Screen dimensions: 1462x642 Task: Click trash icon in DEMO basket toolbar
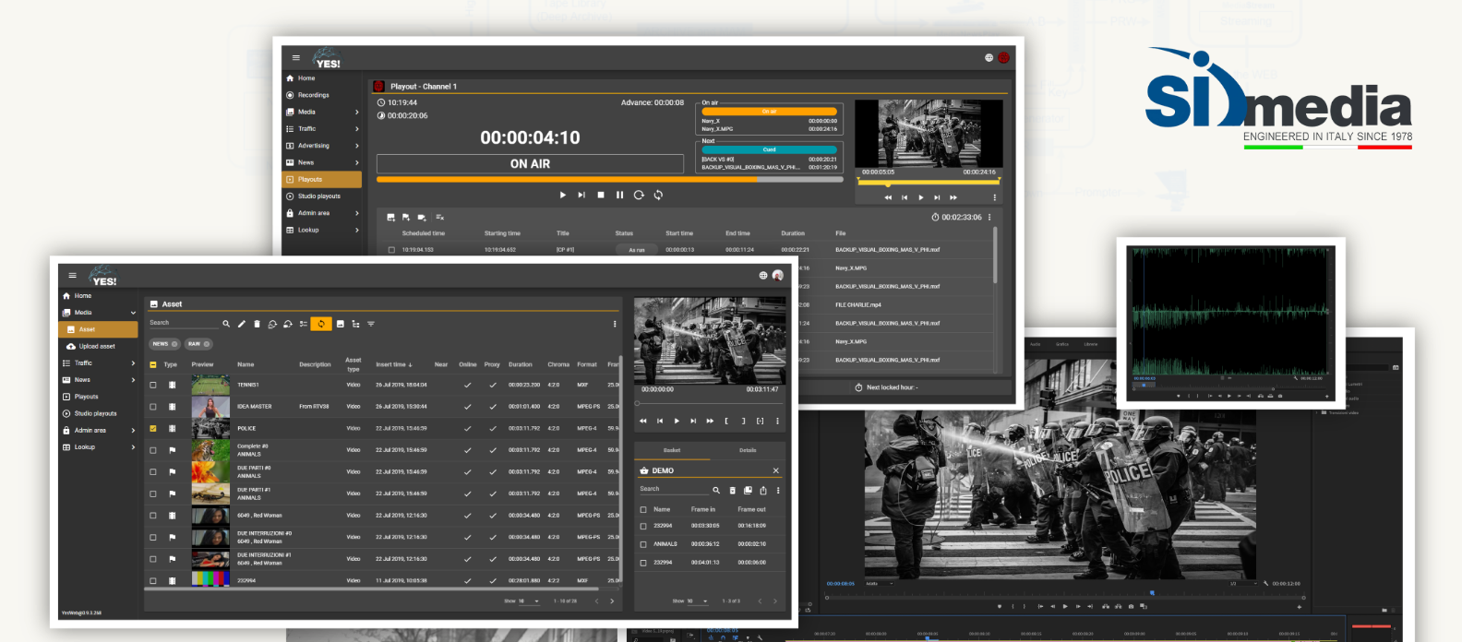tap(733, 490)
